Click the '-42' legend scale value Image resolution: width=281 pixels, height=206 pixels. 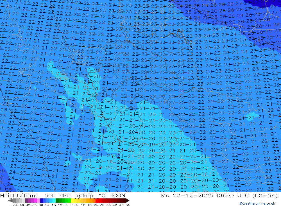pos(27,205)
